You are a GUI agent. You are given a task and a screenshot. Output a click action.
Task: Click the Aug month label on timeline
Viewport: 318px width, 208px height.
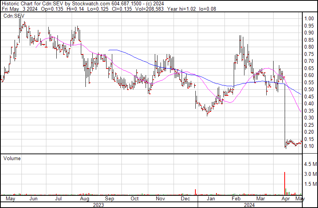(84, 199)
